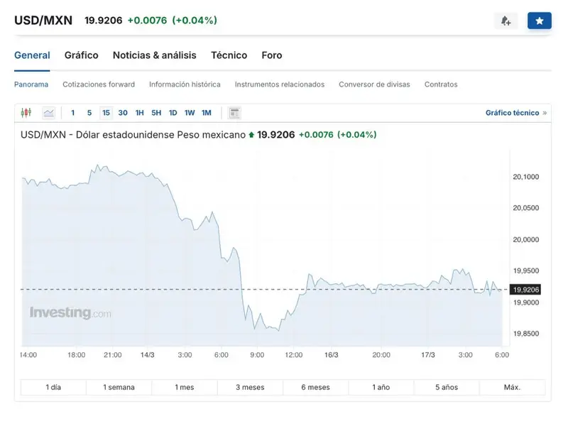This screenshot has height=426, width=568.
Task: Choose the 3 meses range
Action: tap(251, 387)
